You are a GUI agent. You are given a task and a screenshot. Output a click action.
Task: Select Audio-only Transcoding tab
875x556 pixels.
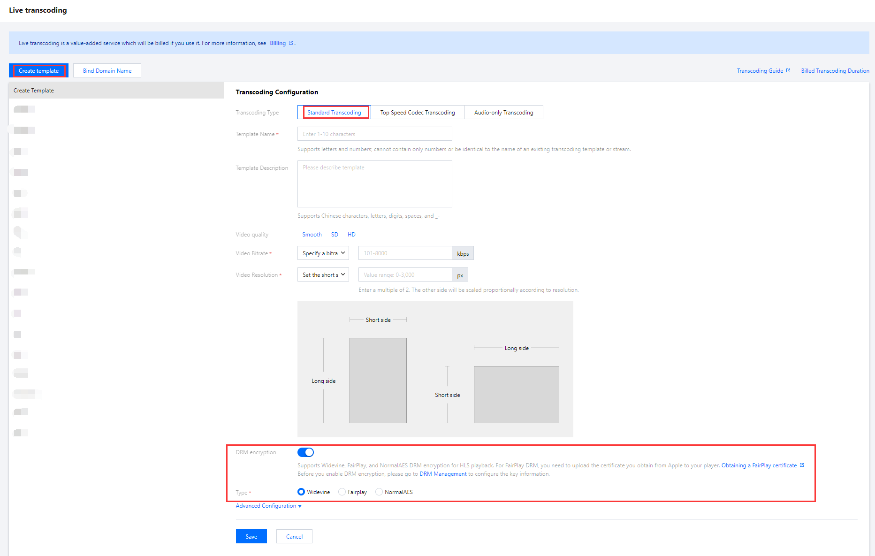(503, 113)
